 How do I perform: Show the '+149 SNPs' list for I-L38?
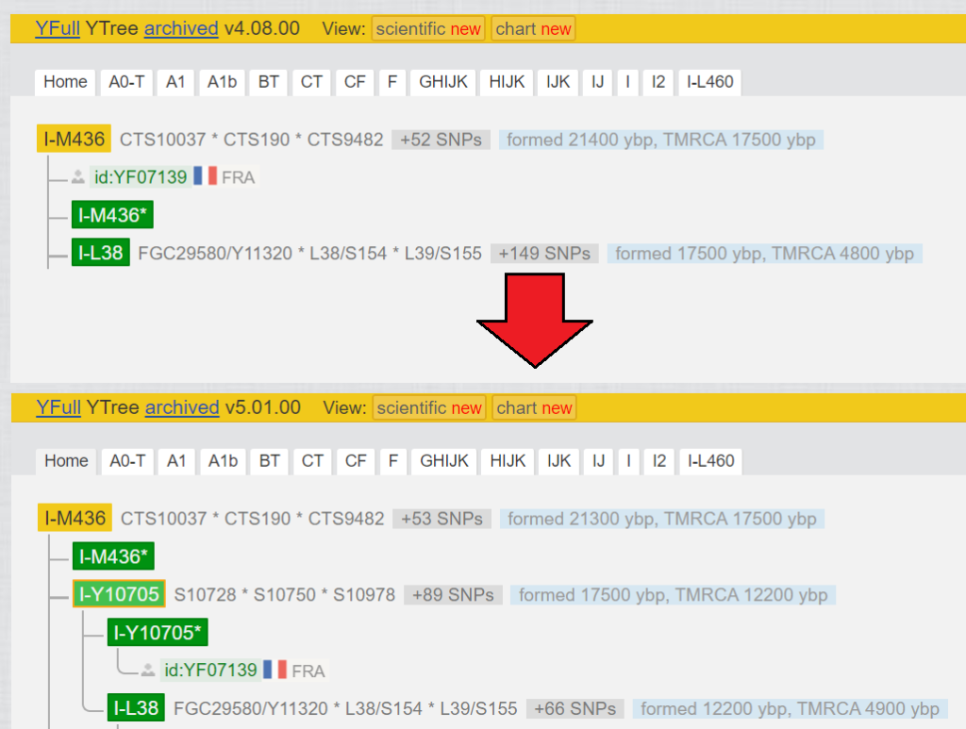[544, 254]
